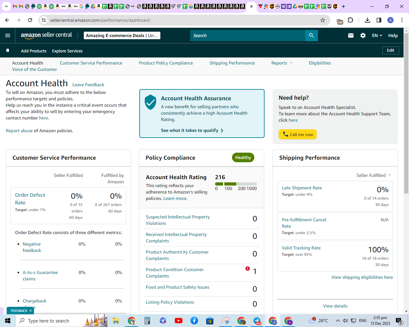Image resolution: width=409 pixels, height=327 pixels.
Task: Open Valid Tracking Rate link
Action: click(301, 248)
